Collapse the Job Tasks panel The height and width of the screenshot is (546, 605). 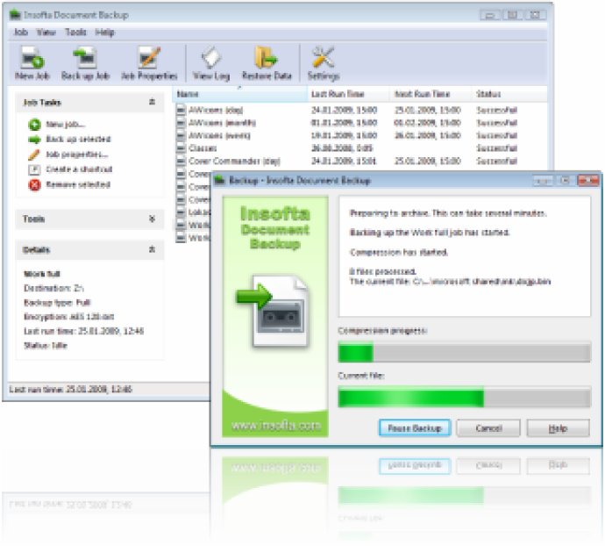(x=152, y=102)
